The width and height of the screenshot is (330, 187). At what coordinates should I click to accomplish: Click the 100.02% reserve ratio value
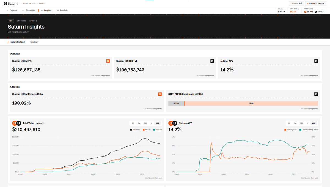coord(21,103)
